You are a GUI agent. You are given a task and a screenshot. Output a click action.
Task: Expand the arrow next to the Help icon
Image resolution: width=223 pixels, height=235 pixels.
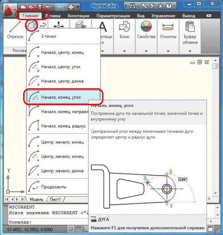[x=174, y=6]
